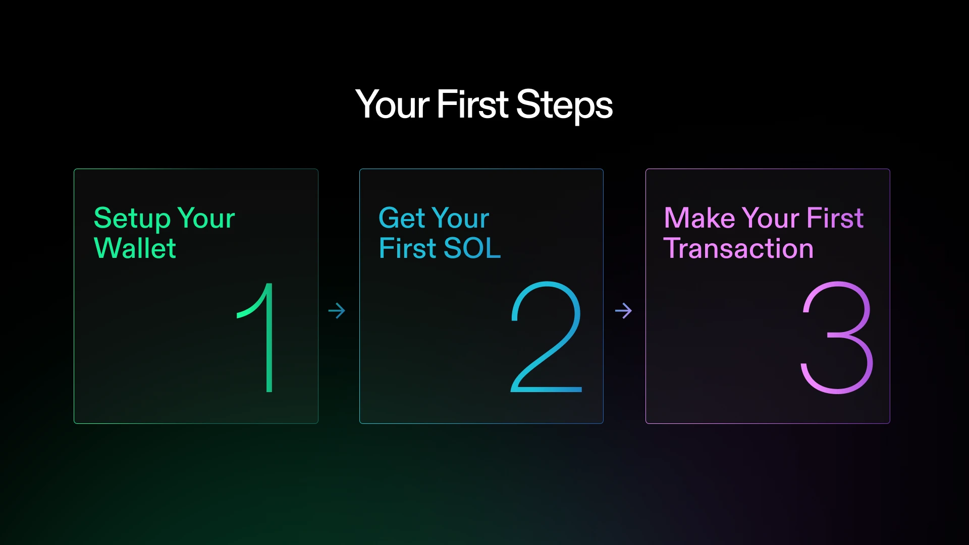Select the "Get Your First SOL" heading
The height and width of the screenshot is (545, 969).
click(x=439, y=233)
